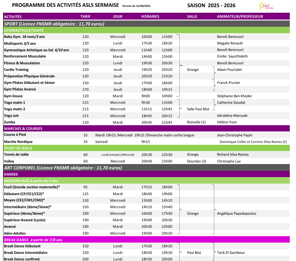Image resolution: width=296 pixels, height=261 pixels.
Task: Click instructor 'Richard Silva Ramos'
Action: click(x=233, y=154)
